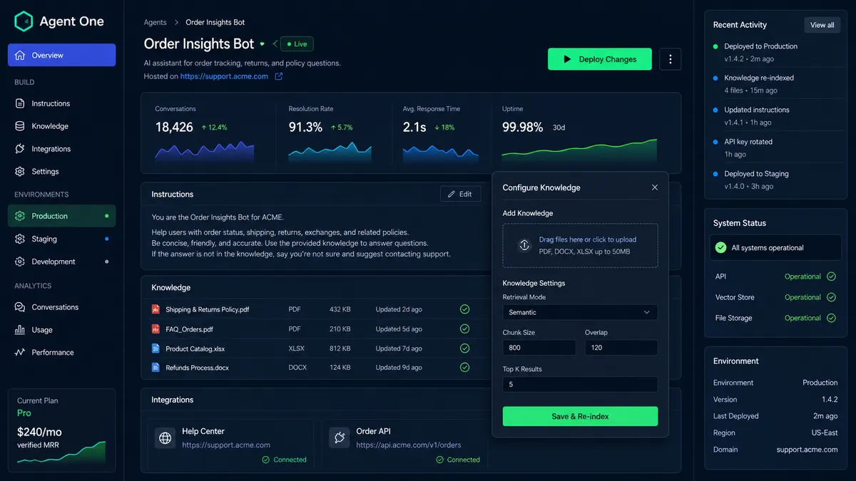Image resolution: width=856 pixels, height=481 pixels.
Task: Select the Production environment
Action: coord(61,216)
